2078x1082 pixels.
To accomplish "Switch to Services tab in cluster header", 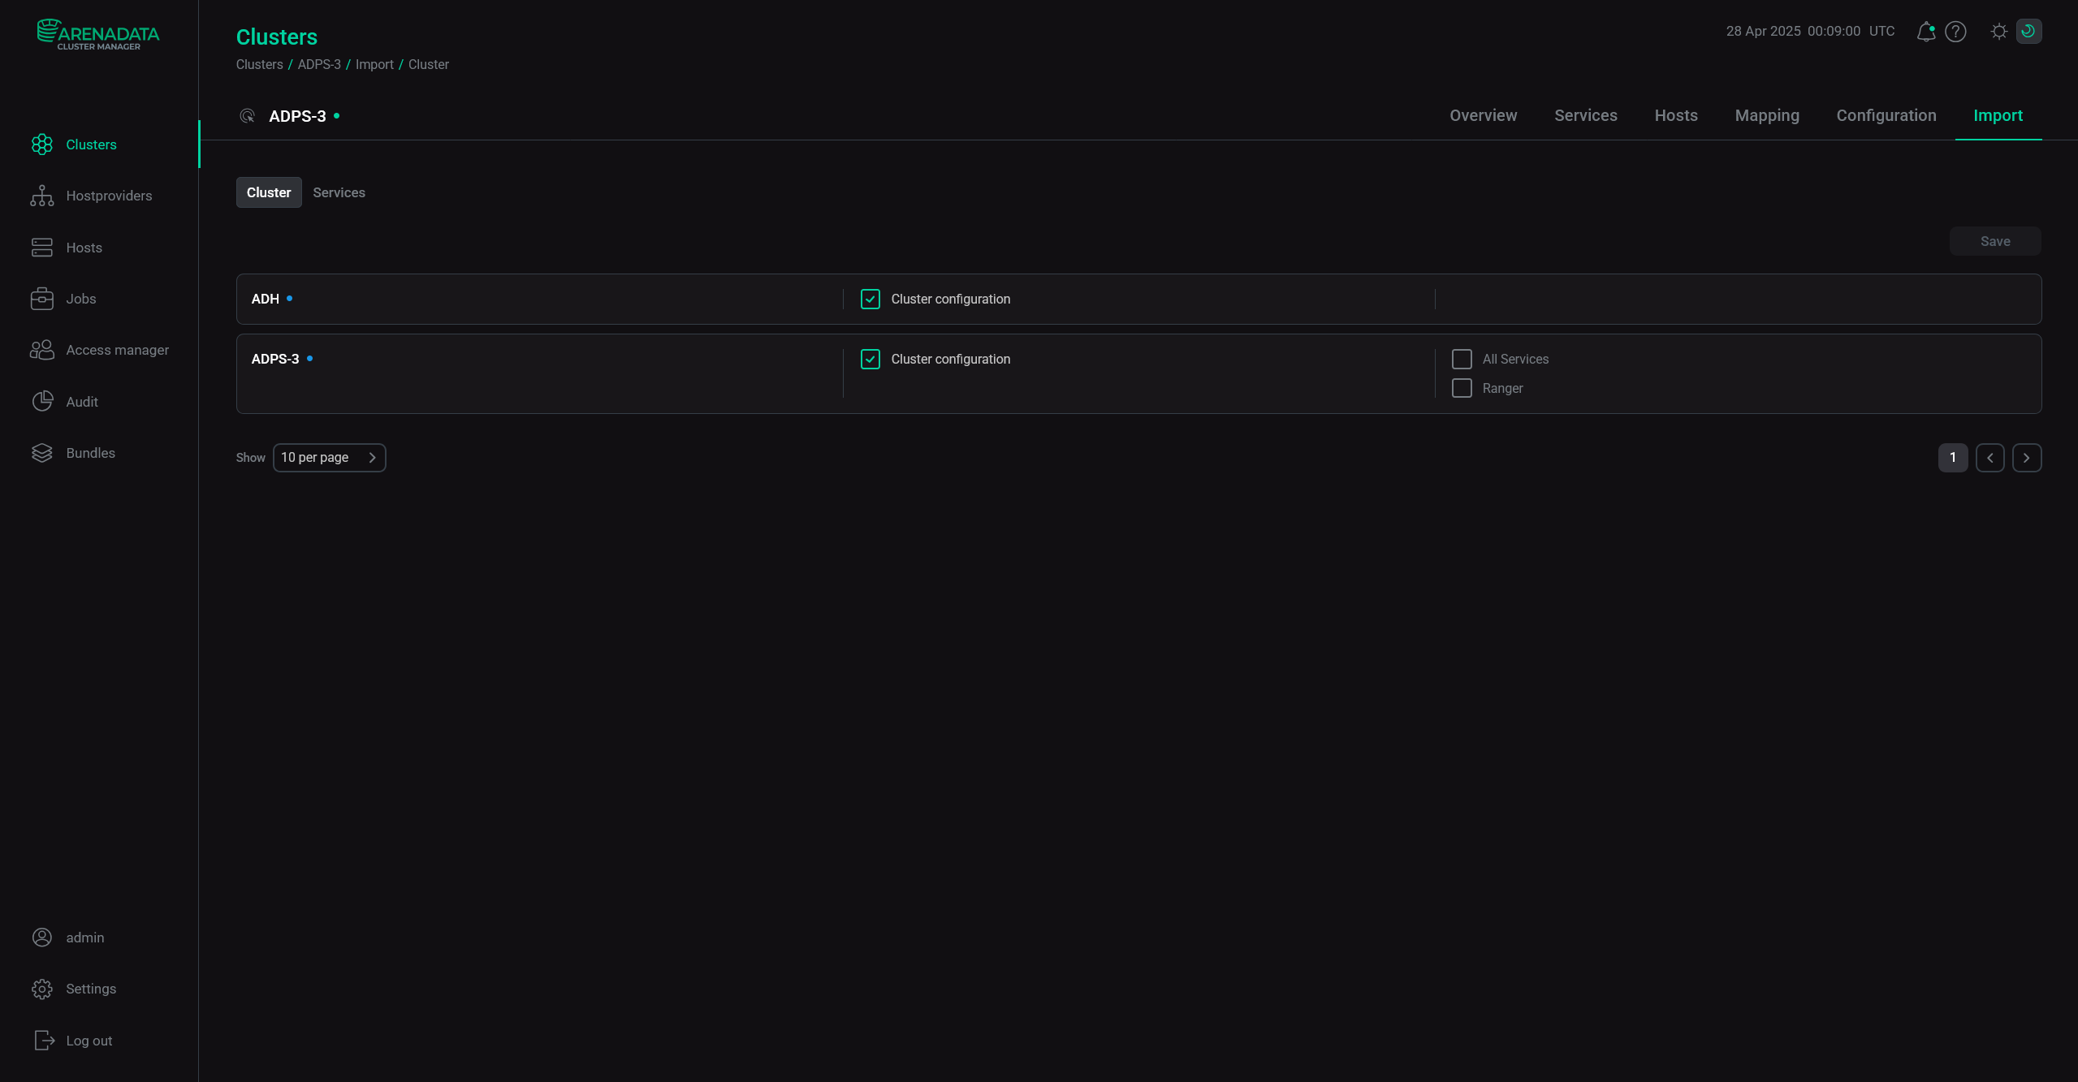I will coord(1585,116).
